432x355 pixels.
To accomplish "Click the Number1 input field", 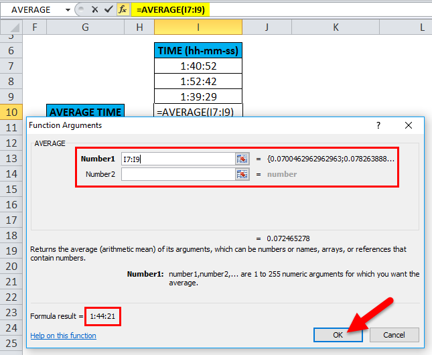I will [178, 159].
